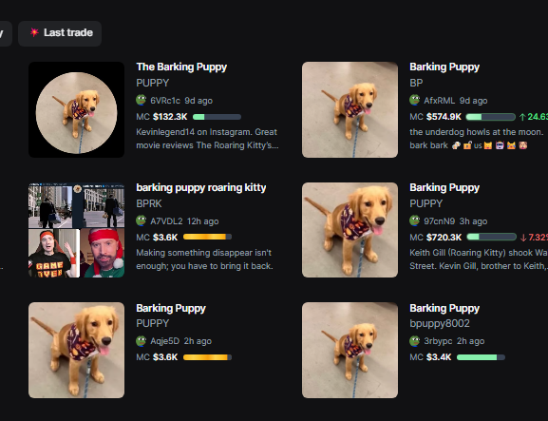This screenshot has width=548, height=421.
Task: Click Keith Gill Roaring Kitty description text
Action: (x=479, y=259)
